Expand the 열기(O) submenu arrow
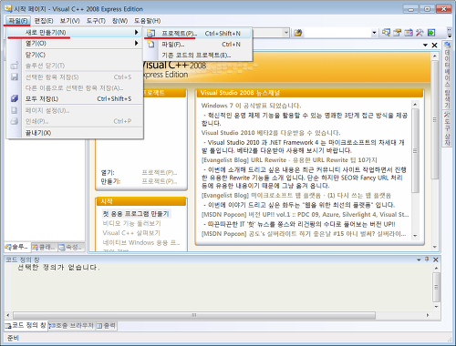Screen dimensions: 456x346 click(x=137, y=44)
